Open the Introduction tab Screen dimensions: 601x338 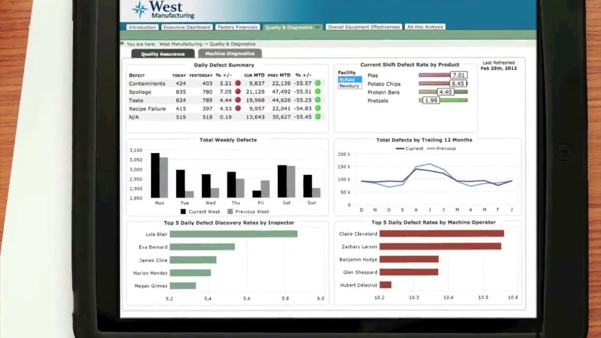coord(142,27)
